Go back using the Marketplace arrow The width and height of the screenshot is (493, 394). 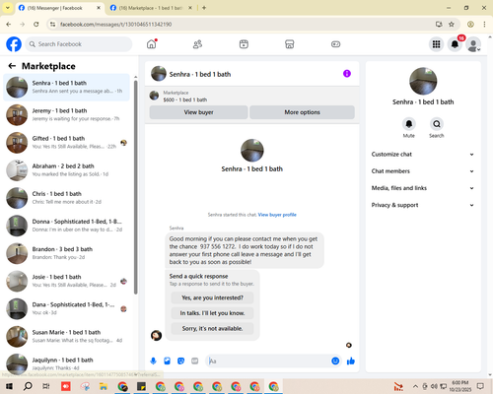pyautogui.click(x=12, y=66)
